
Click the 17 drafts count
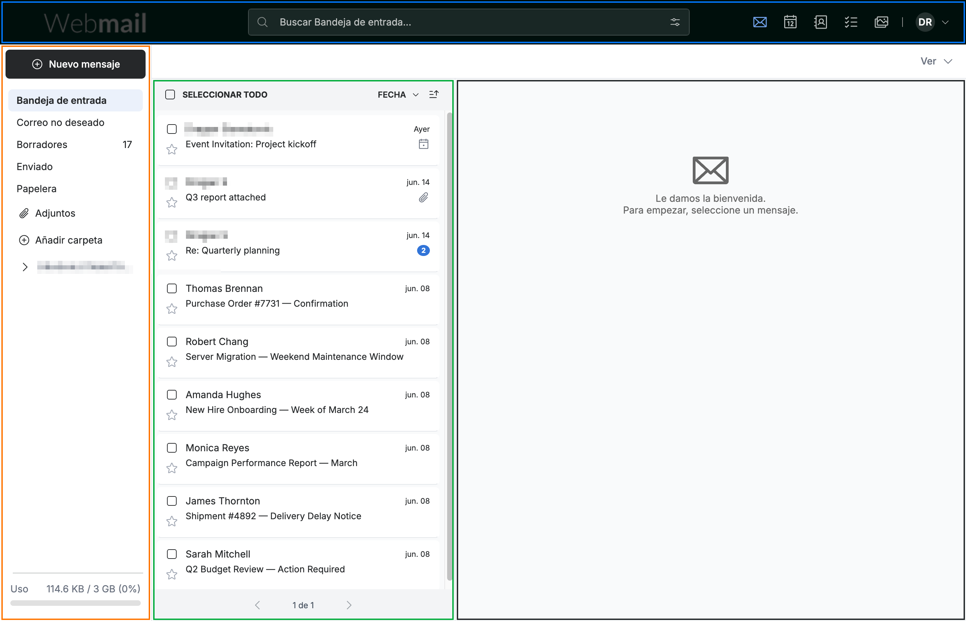pos(127,144)
